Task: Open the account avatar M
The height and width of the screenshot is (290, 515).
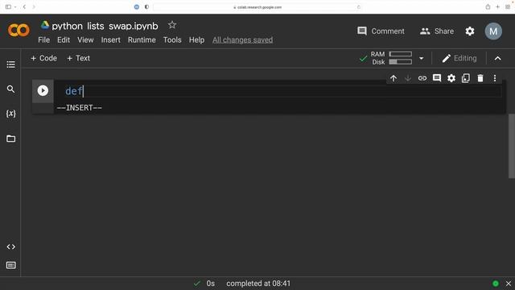Action: (x=493, y=31)
